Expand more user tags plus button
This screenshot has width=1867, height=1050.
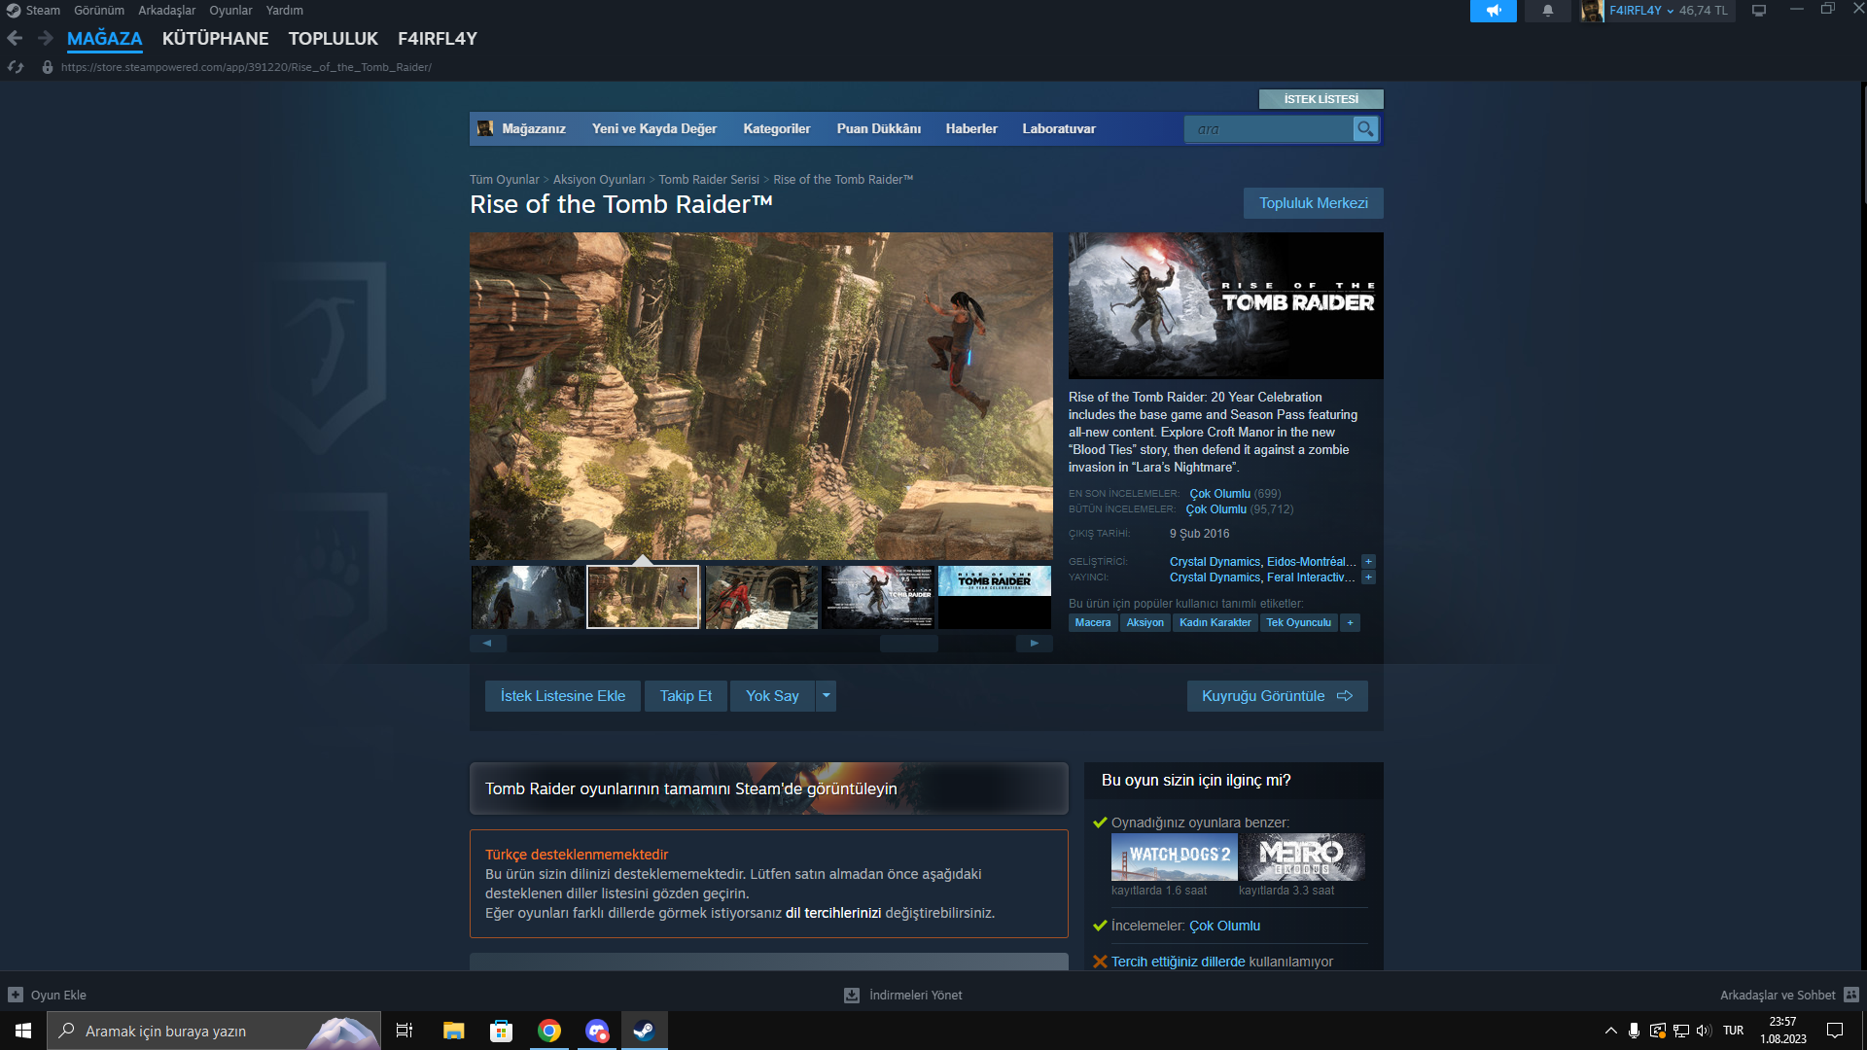[x=1350, y=623]
